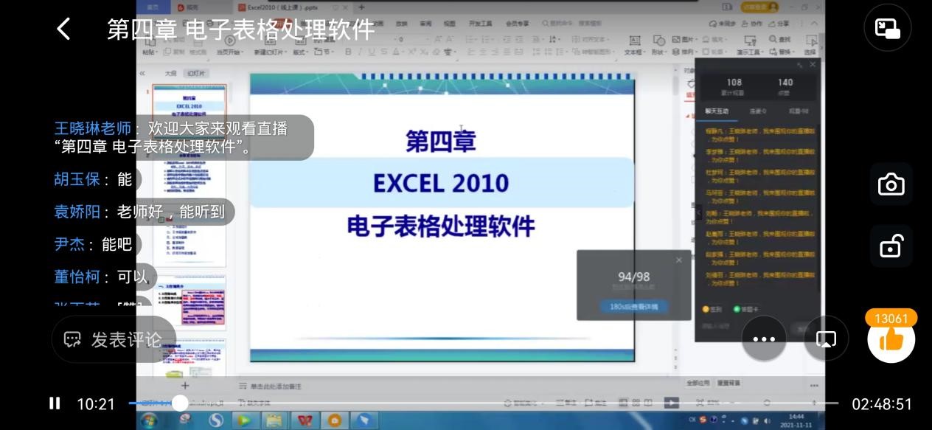Open 视图 ribbon tab
932x430 pixels.
[x=449, y=24]
